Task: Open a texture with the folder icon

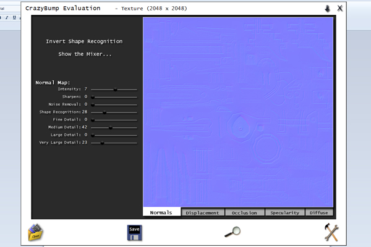Action: coord(35,232)
